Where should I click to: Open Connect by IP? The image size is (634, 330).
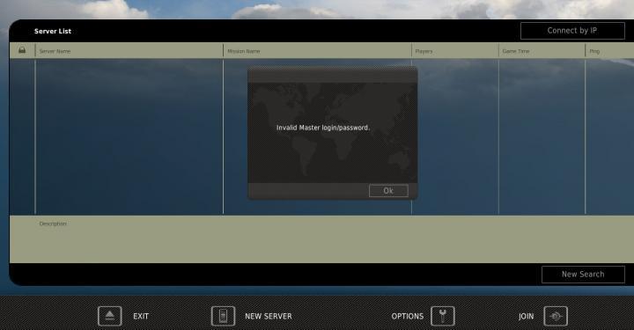pyautogui.click(x=572, y=31)
